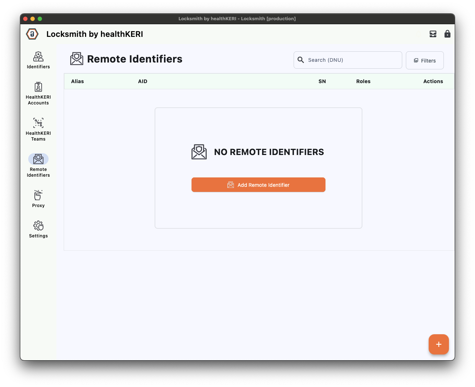Open the inbox tray icon at top right

433,34
